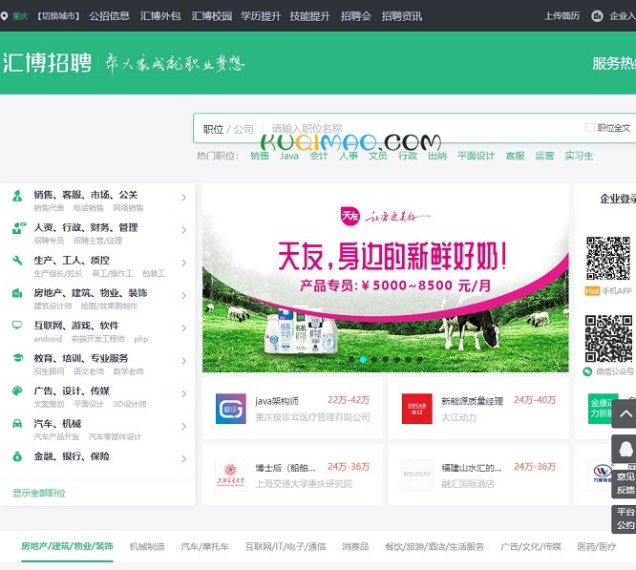Expand the 人资、行政、财务、管理 chevron

[x=183, y=230]
